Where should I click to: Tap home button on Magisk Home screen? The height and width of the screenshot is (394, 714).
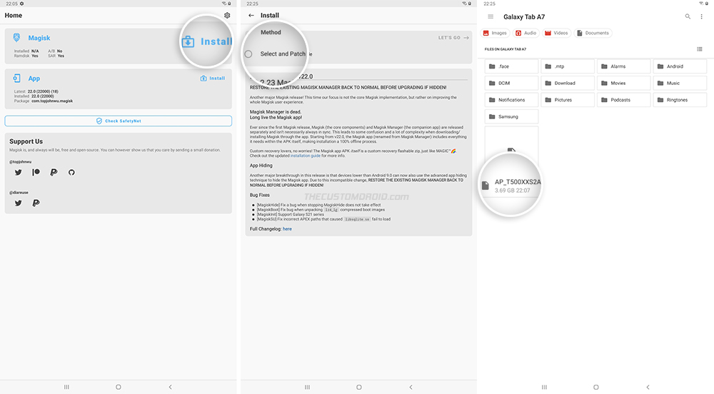(119, 387)
